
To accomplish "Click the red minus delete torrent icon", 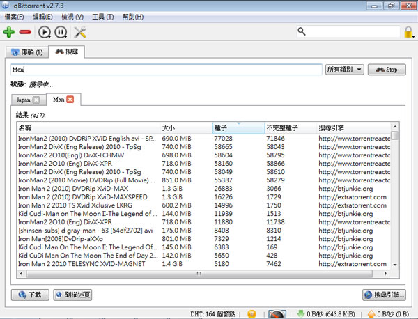I will 25,31.
